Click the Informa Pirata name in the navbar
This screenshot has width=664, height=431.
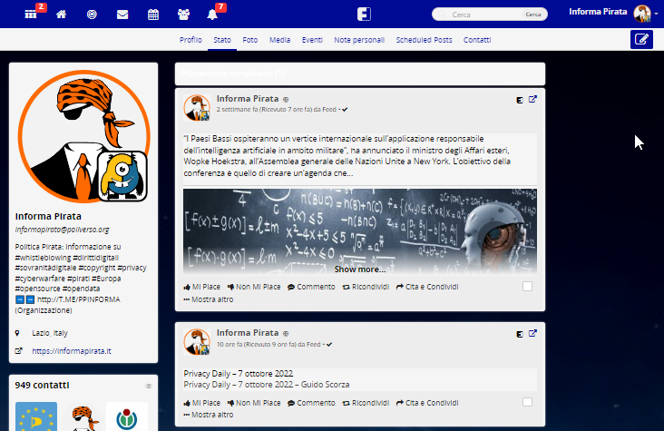pyautogui.click(x=598, y=12)
